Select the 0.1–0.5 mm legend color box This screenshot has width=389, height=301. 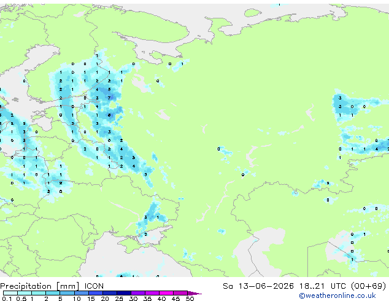pos(10,293)
